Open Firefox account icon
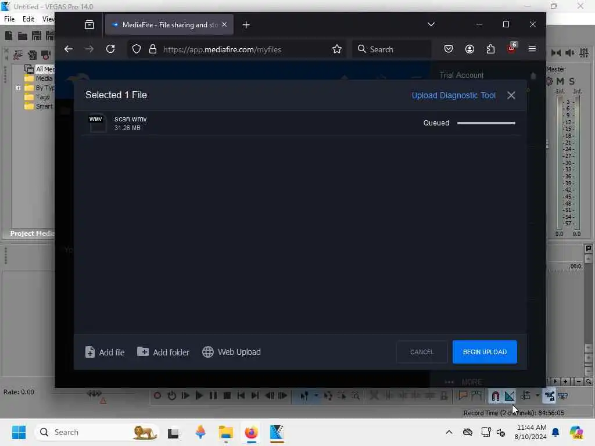 point(469,49)
